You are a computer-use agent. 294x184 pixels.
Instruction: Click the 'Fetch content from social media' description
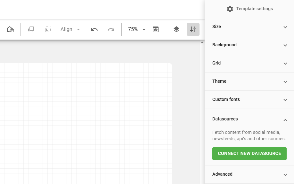click(249, 135)
